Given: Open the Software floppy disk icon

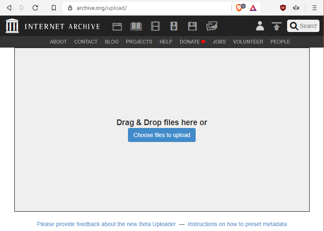Looking at the screenshot, I should [192, 26].
